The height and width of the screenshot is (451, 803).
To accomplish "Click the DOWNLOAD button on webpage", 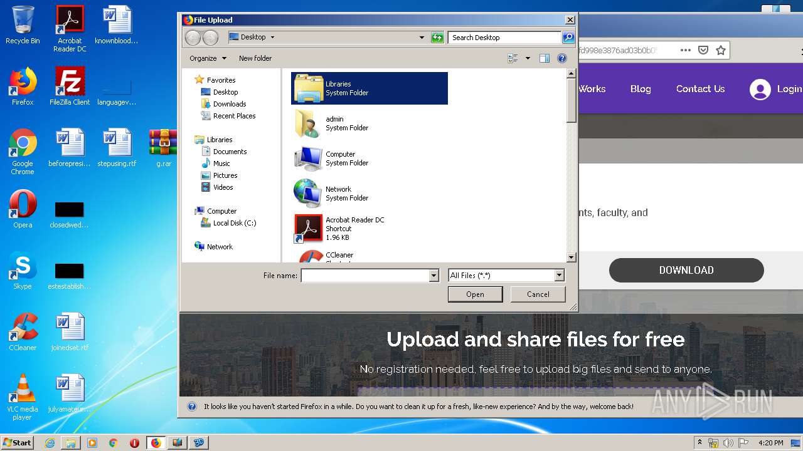I will point(686,270).
